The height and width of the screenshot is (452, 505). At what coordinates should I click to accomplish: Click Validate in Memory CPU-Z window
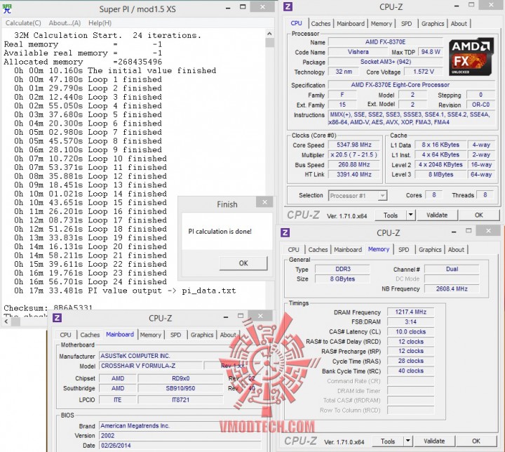(434, 441)
